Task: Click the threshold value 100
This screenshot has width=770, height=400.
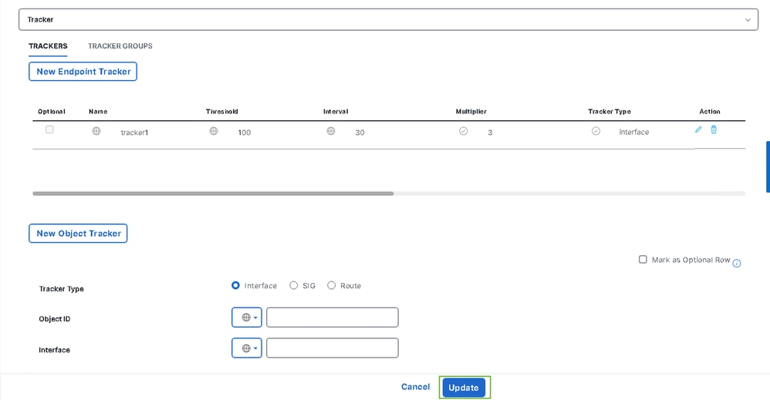Action: pyautogui.click(x=245, y=133)
